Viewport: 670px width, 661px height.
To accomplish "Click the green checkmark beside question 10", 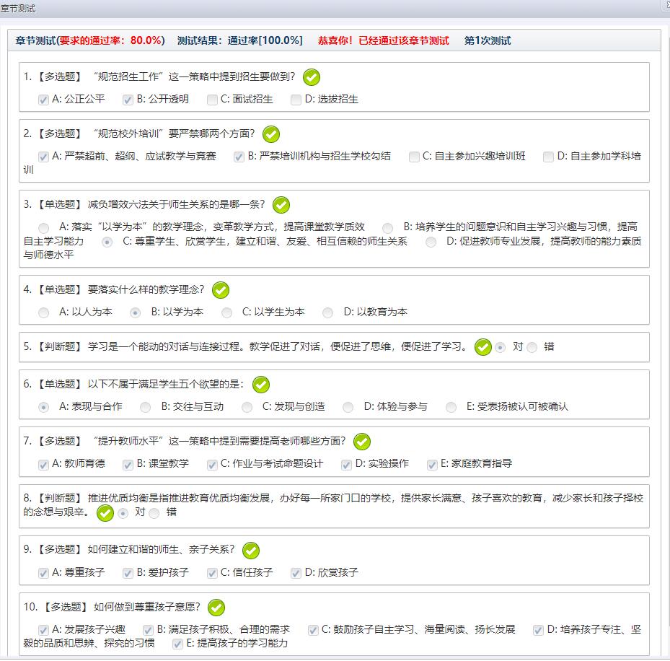I will 216,608.
